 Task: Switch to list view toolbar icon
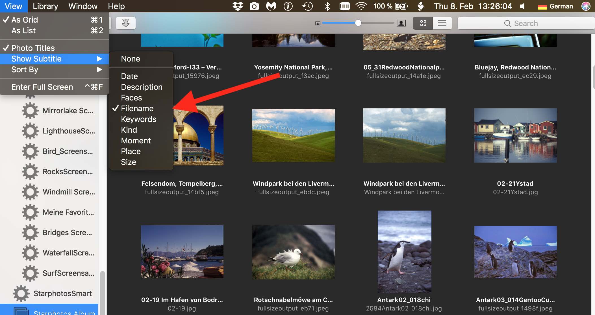pos(442,23)
